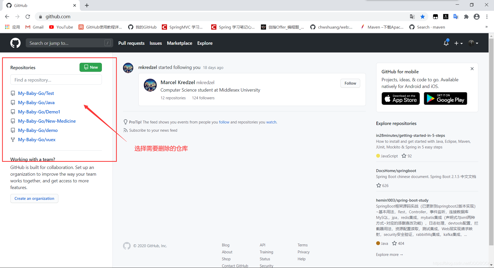Click Create an organization button
Image resolution: width=494 pixels, height=268 pixels.
(x=34, y=198)
